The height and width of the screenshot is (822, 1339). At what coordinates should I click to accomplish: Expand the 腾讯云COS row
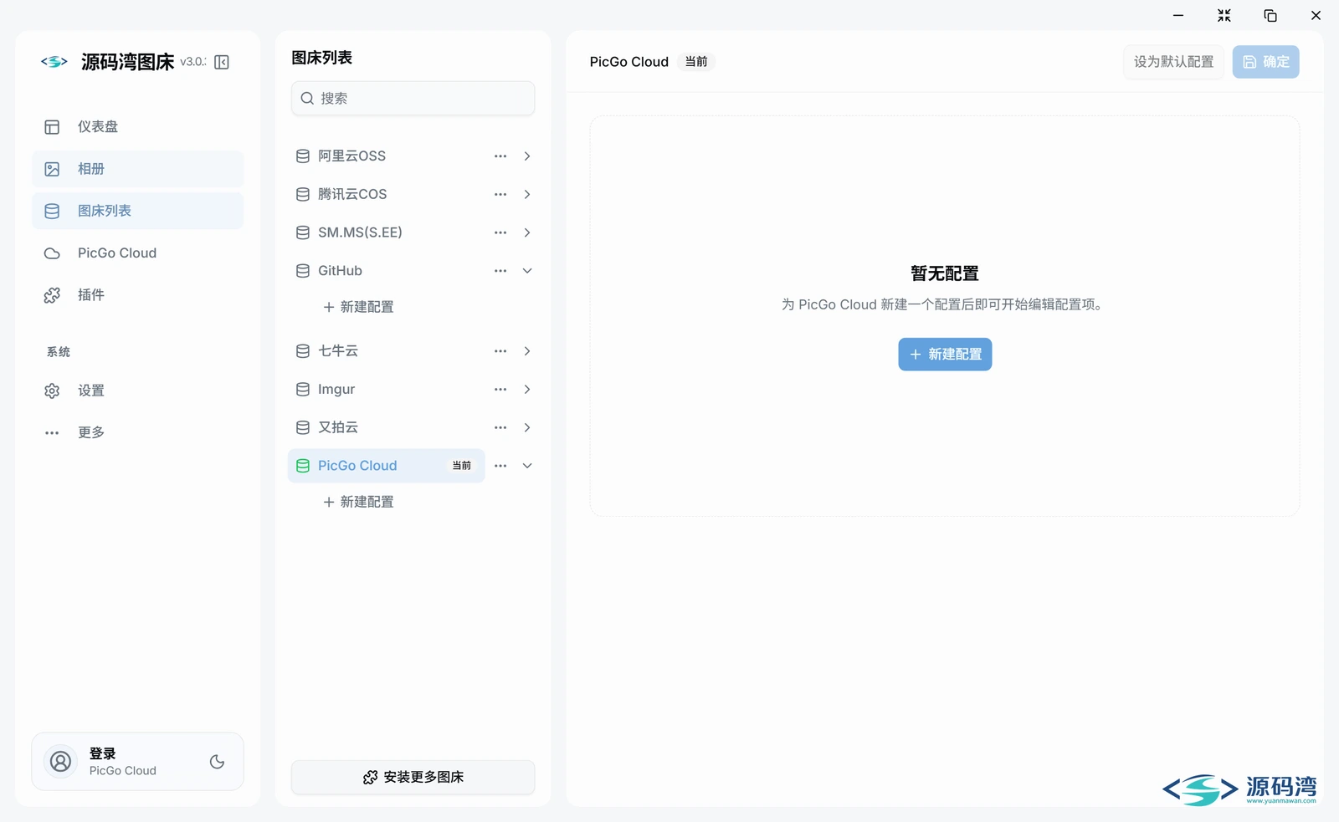click(x=527, y=194)
